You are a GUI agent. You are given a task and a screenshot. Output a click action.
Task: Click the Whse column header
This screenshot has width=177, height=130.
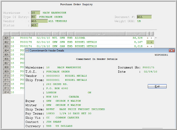pyautogui.click(x=15, y=34)
